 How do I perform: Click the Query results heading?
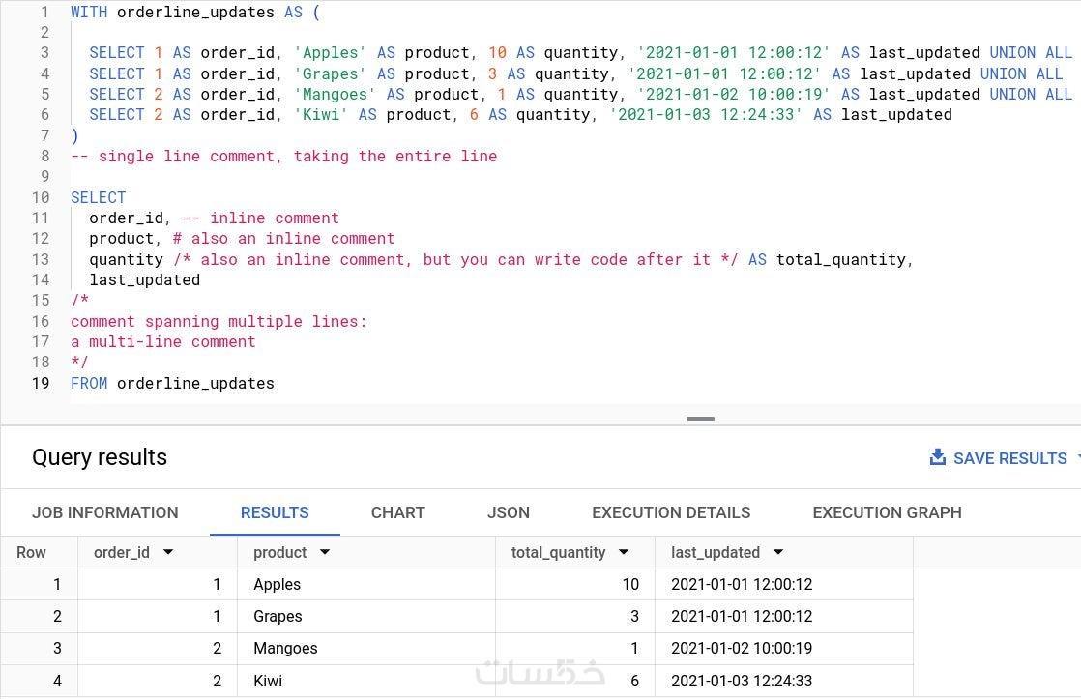(100, 457)
